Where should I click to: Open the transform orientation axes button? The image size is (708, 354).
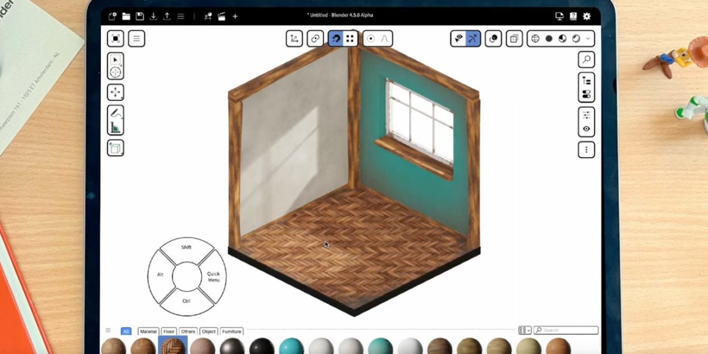[294, 39]
